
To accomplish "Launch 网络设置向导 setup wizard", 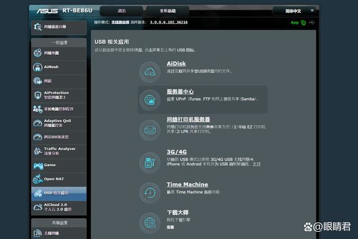I will click(59, 26).
